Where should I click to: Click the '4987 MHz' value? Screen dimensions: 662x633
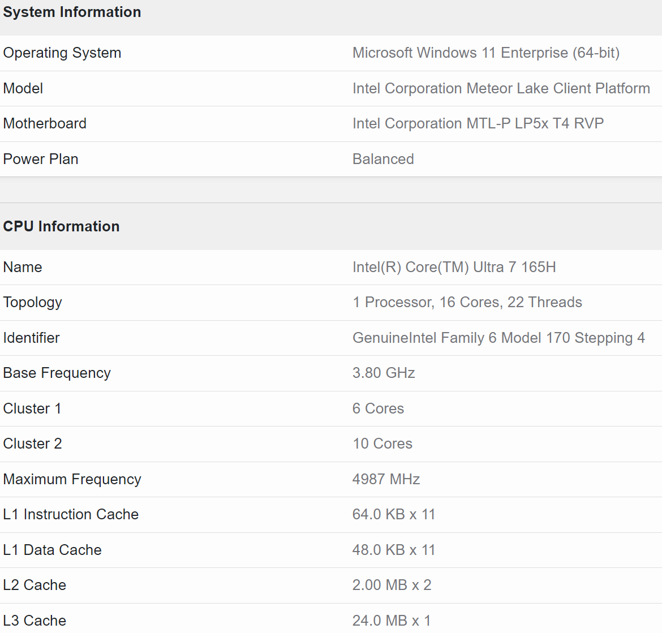pyautogui.click(x=386, y=479)
